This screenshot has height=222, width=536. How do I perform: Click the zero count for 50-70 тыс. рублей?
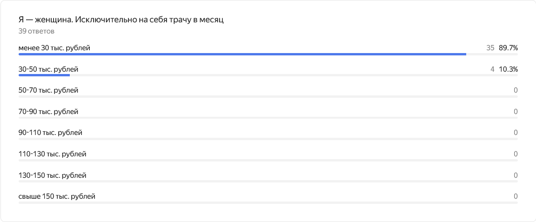[x=516, y=91]
